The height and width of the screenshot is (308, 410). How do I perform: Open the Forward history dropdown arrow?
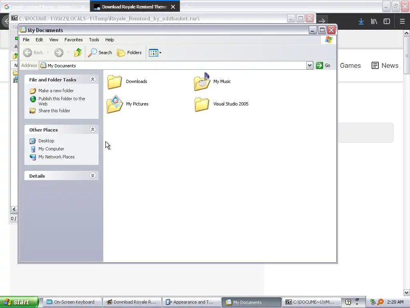[68, 53]
